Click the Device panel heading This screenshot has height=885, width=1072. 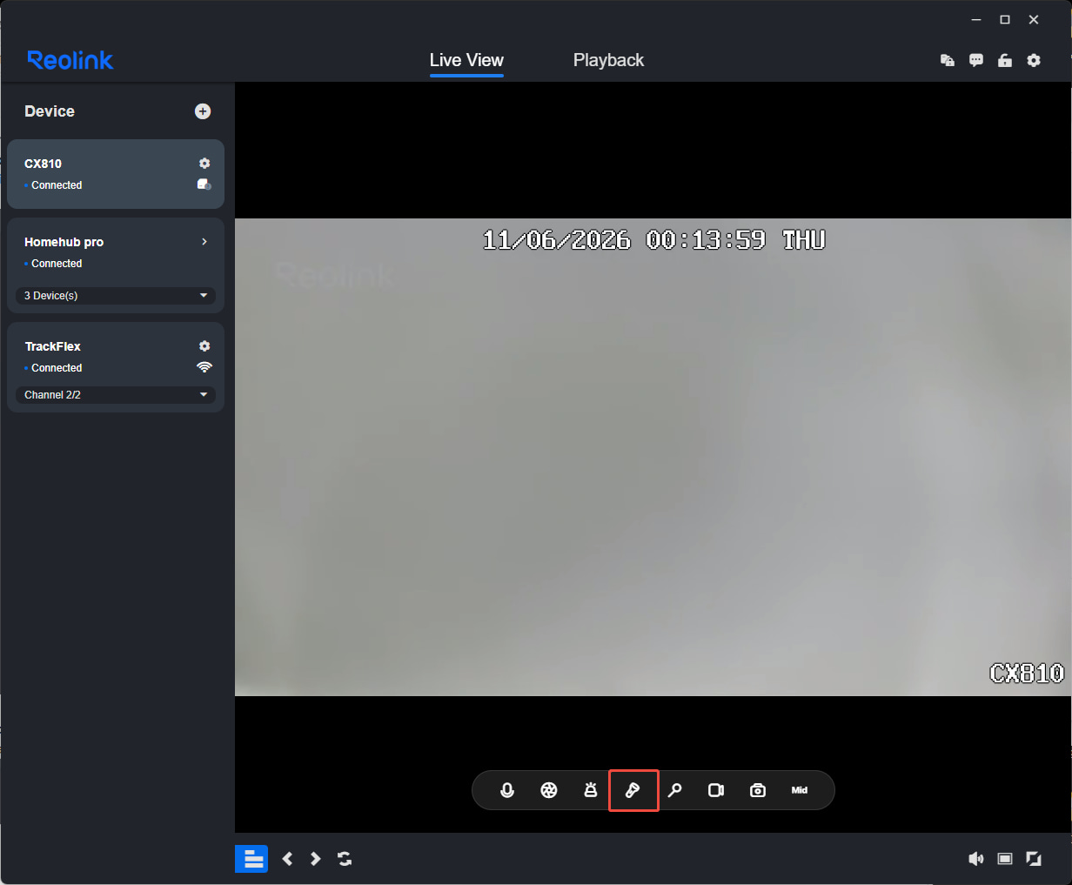coord(50,111)
